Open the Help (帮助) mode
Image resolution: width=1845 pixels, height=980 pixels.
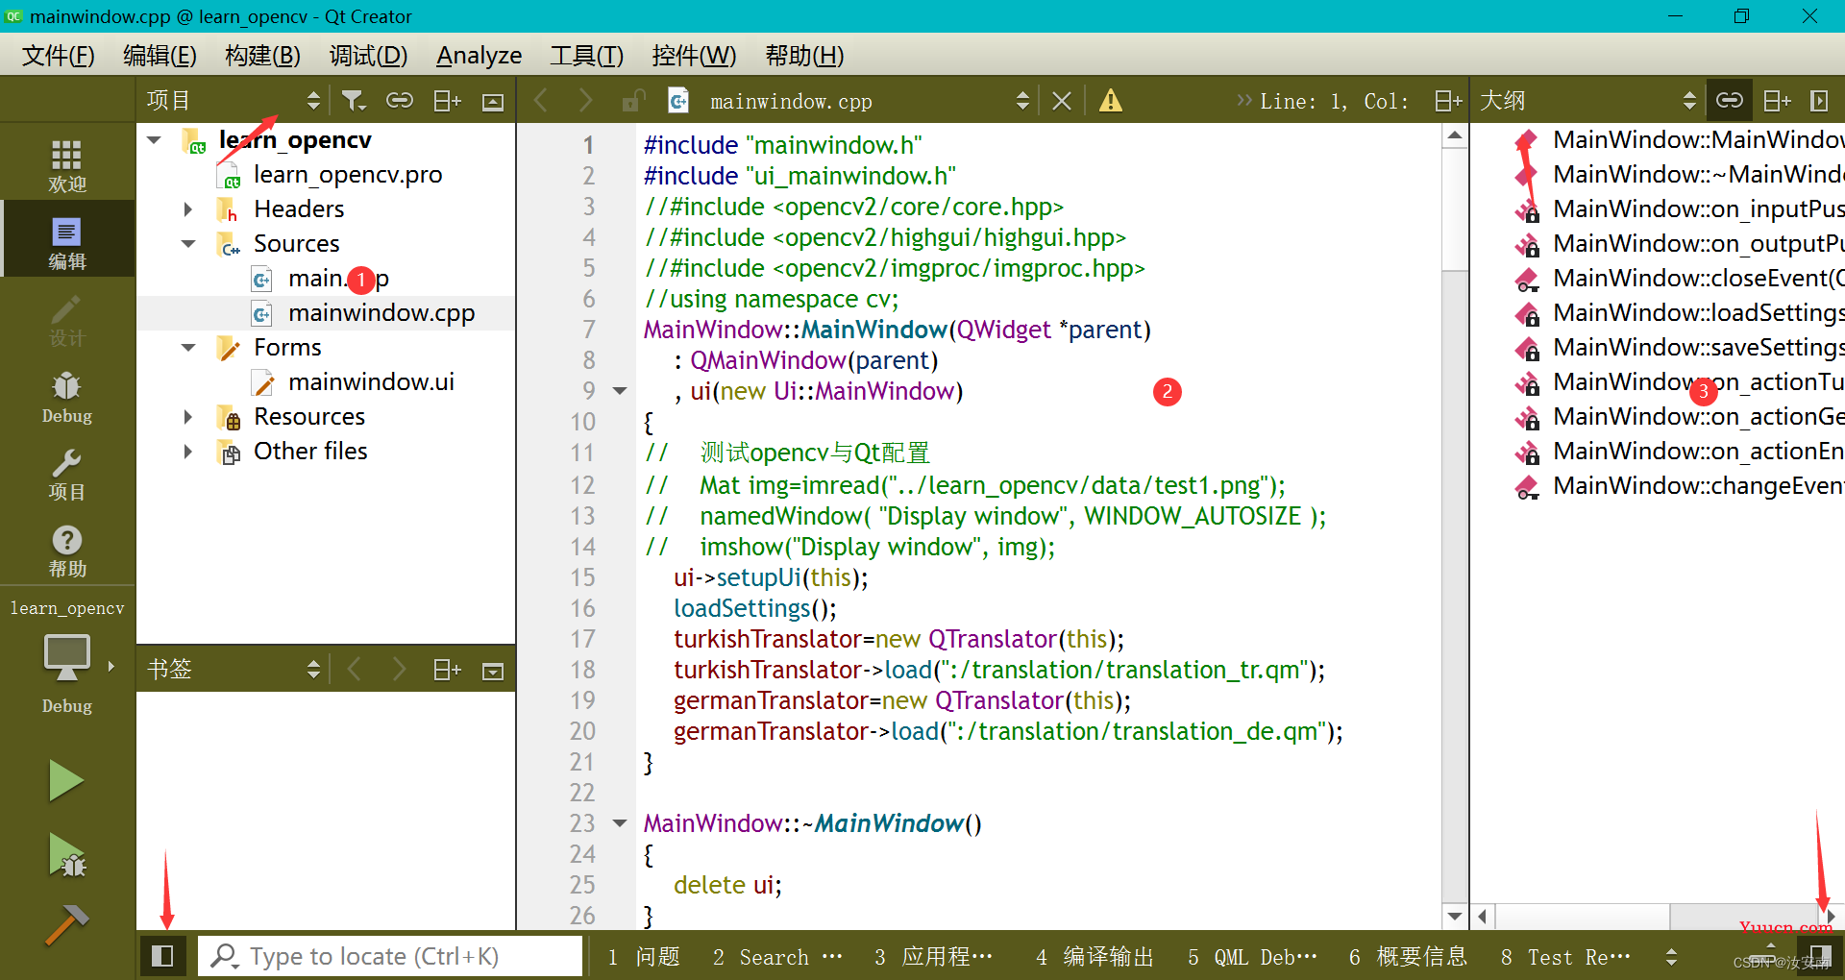pos(67,550)
